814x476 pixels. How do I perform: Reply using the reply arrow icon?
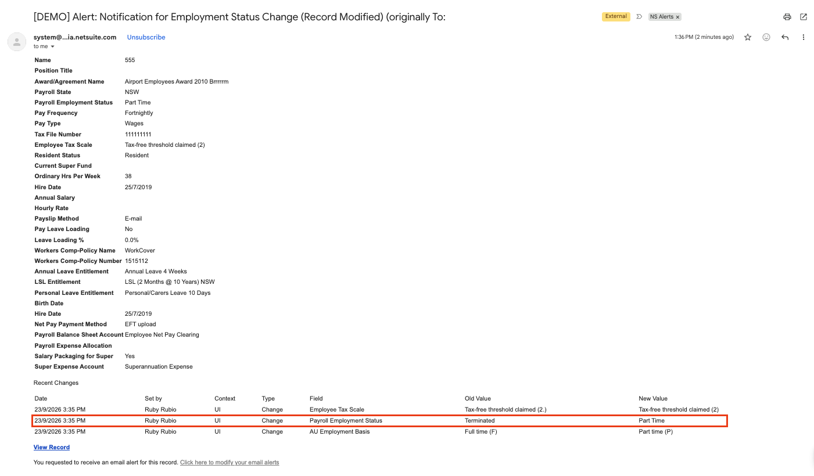[x=785, y=37]
